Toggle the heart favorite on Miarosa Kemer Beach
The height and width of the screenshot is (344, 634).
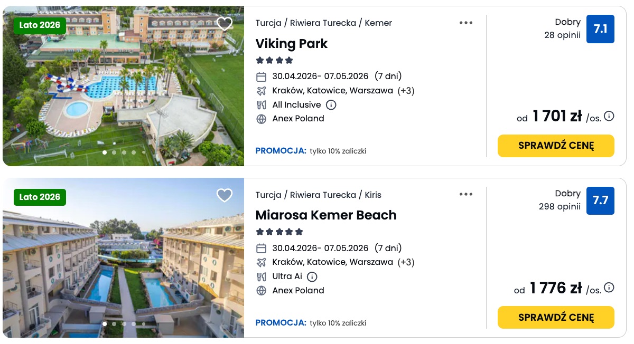point(225,195)
